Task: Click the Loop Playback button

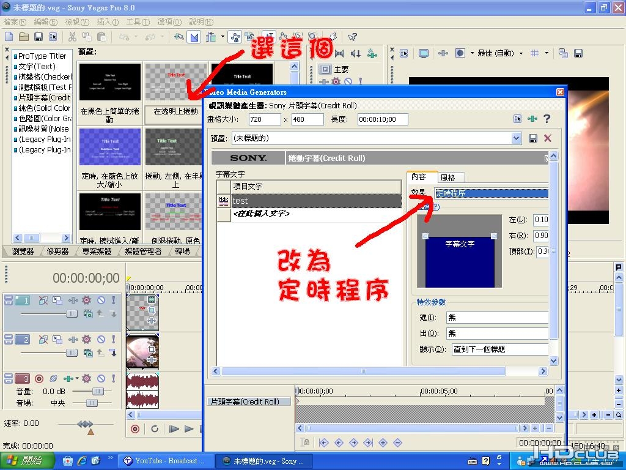Action: pyautogui.click(x=155, y=429)
